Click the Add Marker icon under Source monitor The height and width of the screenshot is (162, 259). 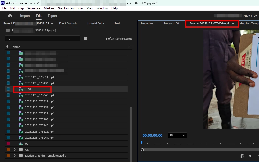point(250,156)
